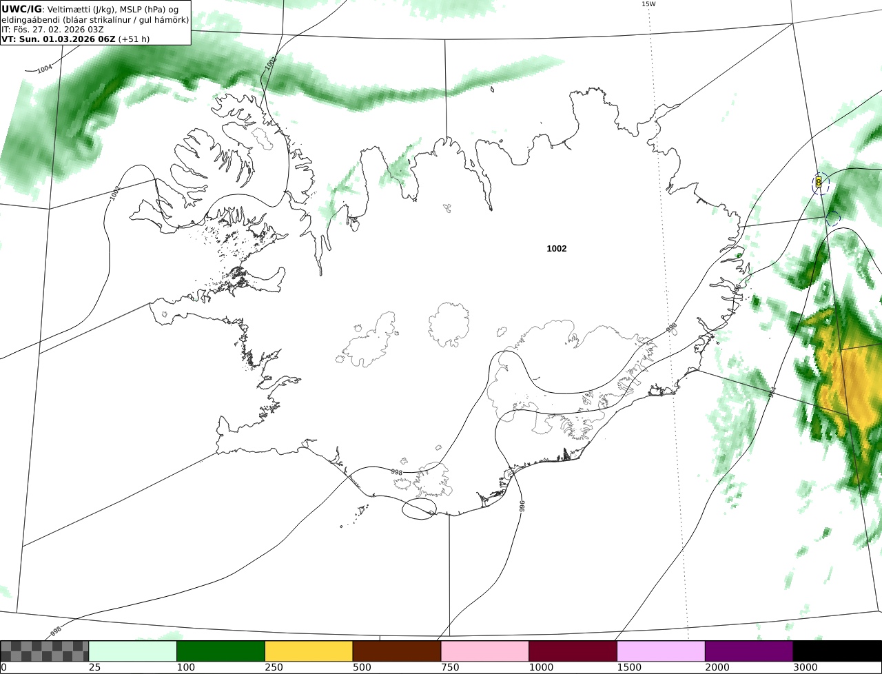Viewport: 882px width, 674px height.
Task: Select the yellow 250–500 legend swatch
Action: [309, 651]
